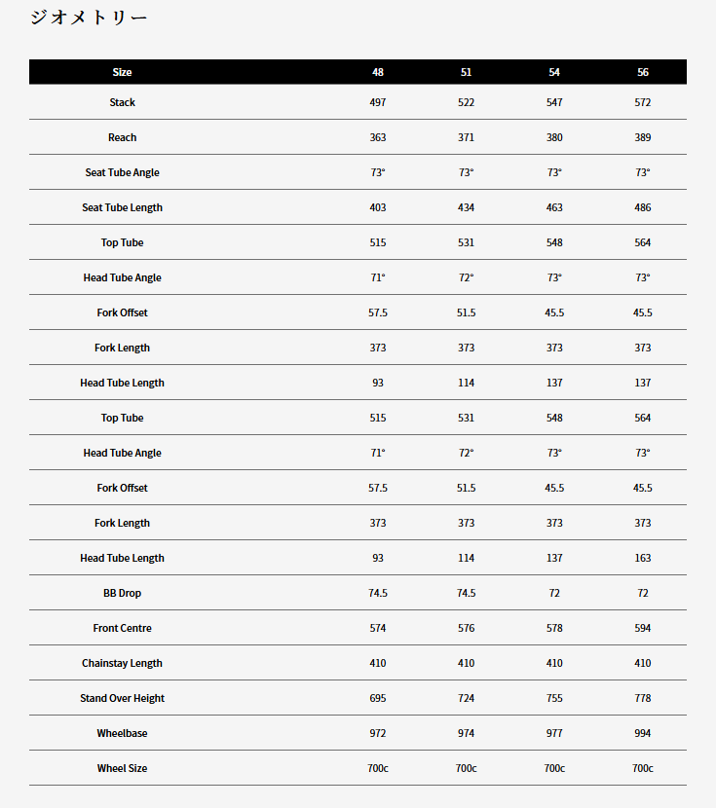Click the Seat Tube Length row label
716x808 pixels.
tap(122, 207)
